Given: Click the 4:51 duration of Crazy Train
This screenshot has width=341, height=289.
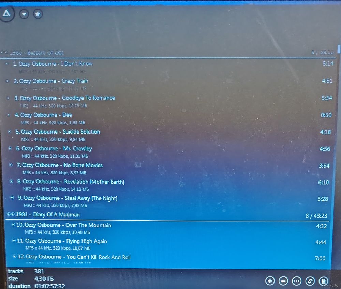Looking at the screenshot, I should click(x=327, y=81).
